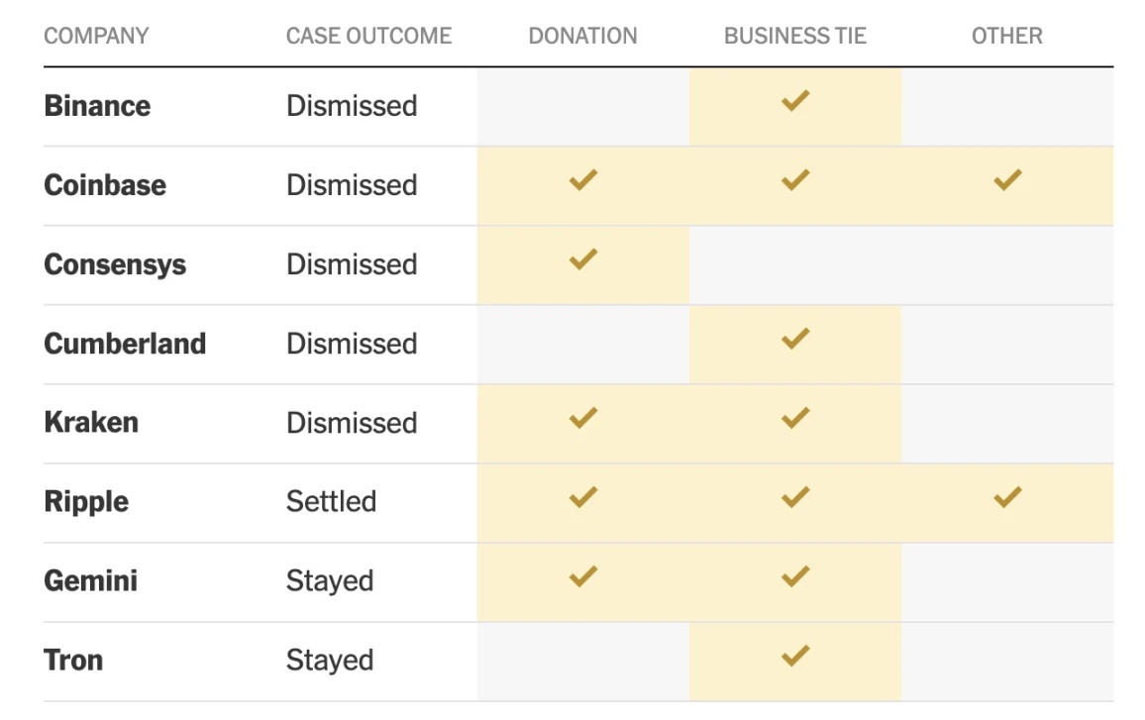1145x720 pixels.
Task: Click Cumberland's Business Tie checkmark
Action: (795, 339)
